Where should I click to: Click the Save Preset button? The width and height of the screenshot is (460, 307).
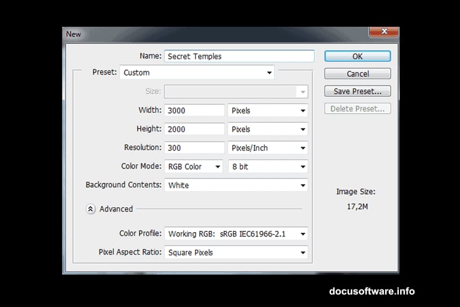[x=357, y=91]
